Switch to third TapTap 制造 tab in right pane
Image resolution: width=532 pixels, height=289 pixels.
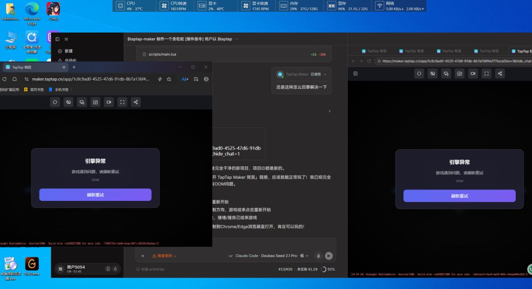tap(449, 51)
